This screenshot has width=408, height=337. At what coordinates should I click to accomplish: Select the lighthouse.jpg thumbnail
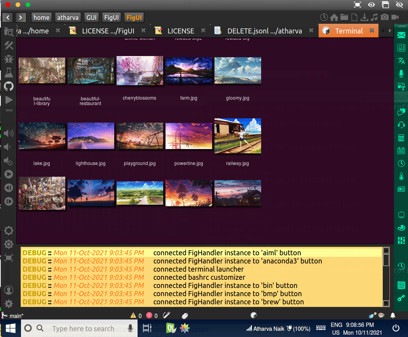(x=91, y=136)
